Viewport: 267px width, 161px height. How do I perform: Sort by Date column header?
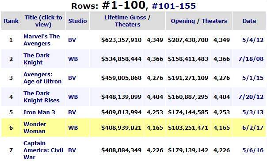[249, 21]
